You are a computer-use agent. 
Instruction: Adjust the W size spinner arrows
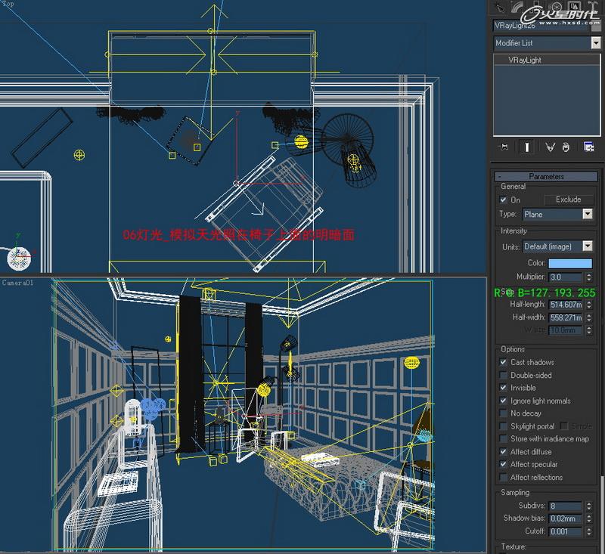coord(589,330)
